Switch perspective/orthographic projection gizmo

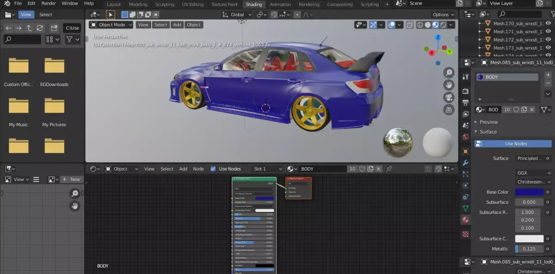pos(449,110)
